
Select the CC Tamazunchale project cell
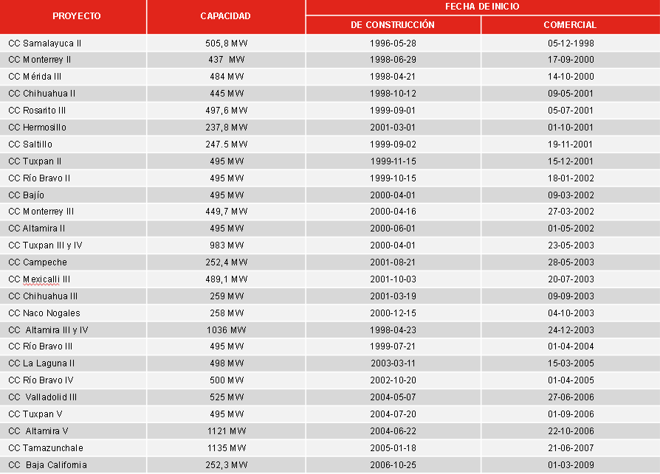[46, 448]
